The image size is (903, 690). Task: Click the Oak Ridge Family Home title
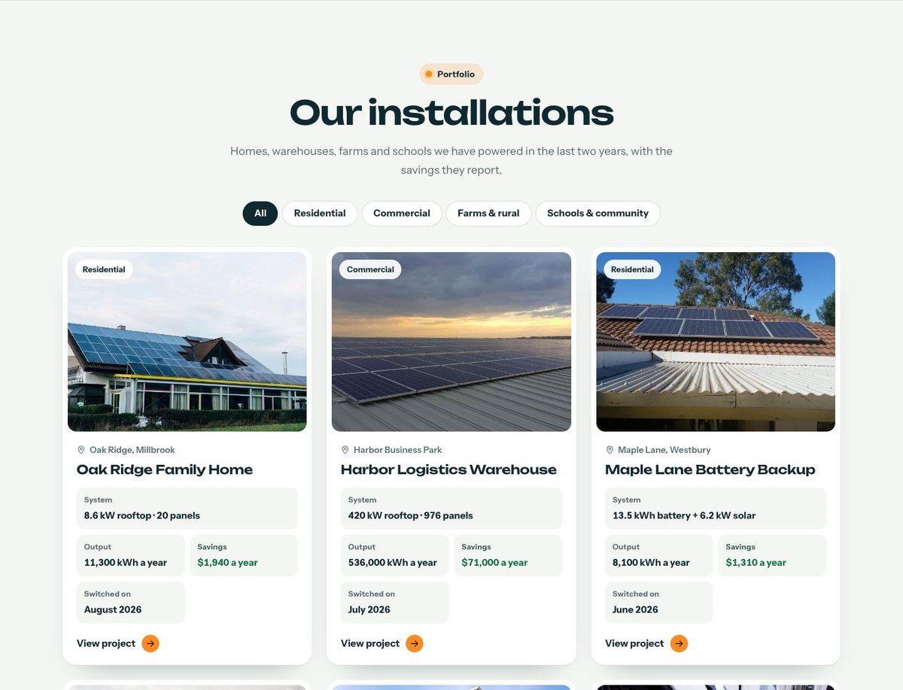165,470
